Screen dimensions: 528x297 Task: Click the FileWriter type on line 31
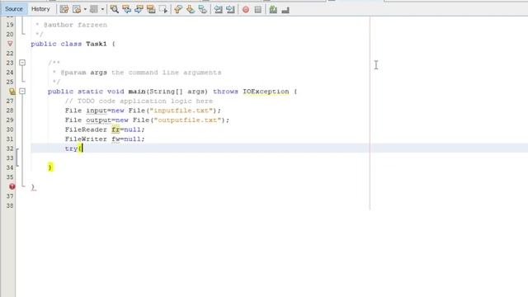click(86, 139)
